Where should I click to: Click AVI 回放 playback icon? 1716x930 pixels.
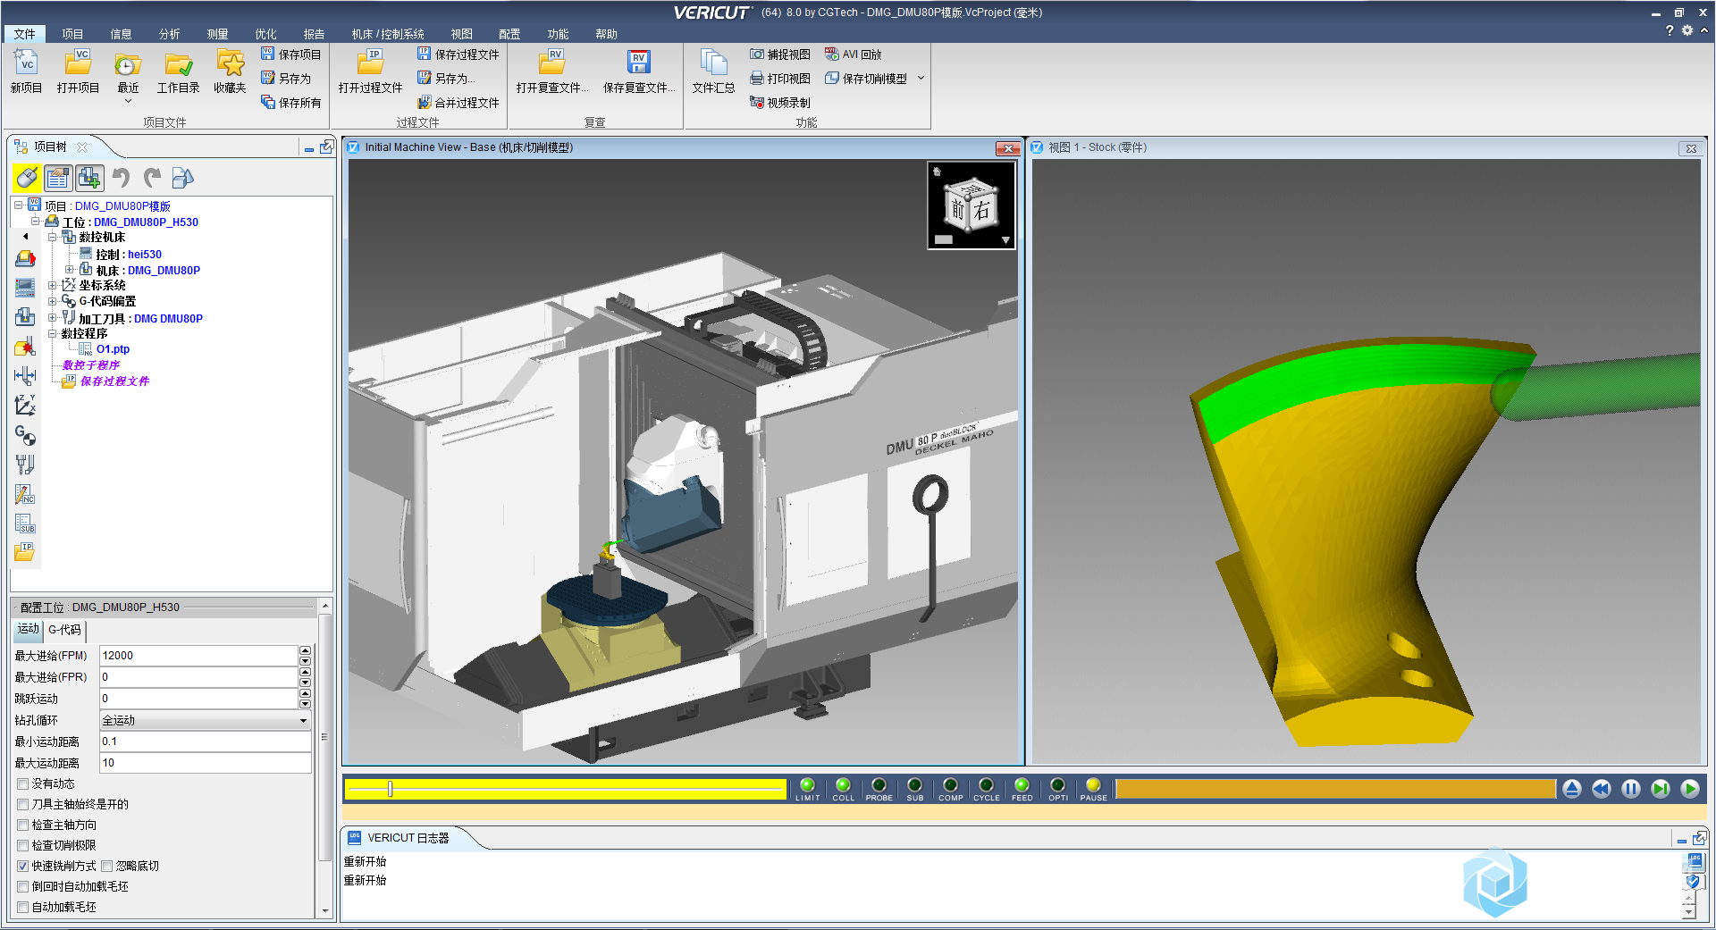[832, 54]
